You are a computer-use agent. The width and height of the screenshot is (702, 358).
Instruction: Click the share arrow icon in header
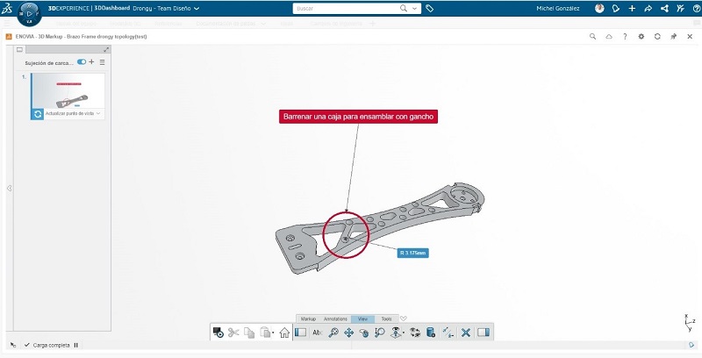point(648,9)
